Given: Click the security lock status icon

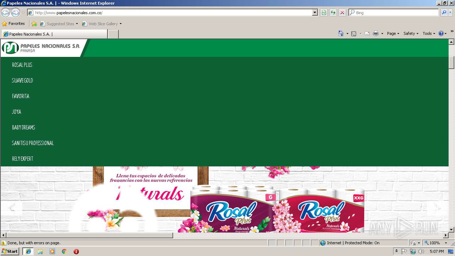Looking at the screenshot, I should click(413, 243).
